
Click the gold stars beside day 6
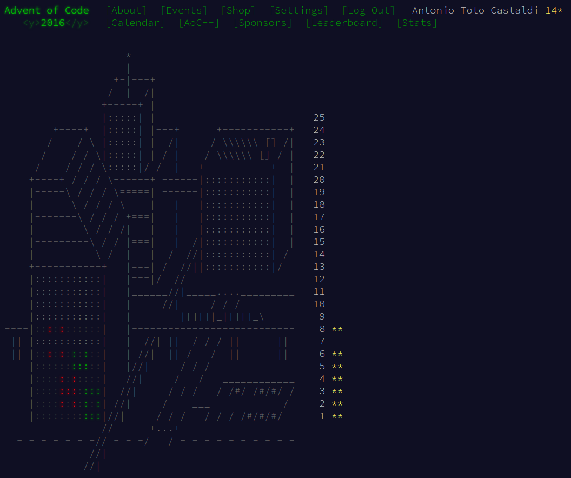tap(337, 354)
